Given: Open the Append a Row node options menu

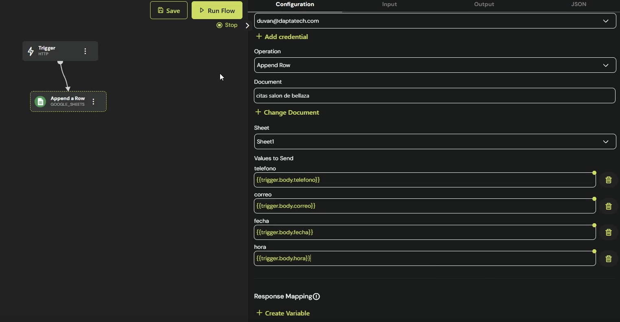Looking at the screenshot, I should (94, 102).
